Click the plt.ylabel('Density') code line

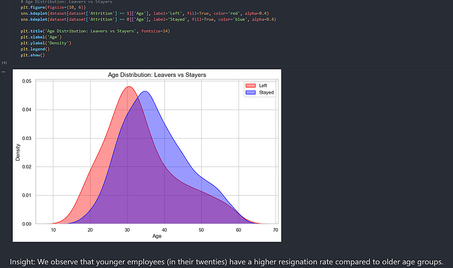(x=46, y=43)
